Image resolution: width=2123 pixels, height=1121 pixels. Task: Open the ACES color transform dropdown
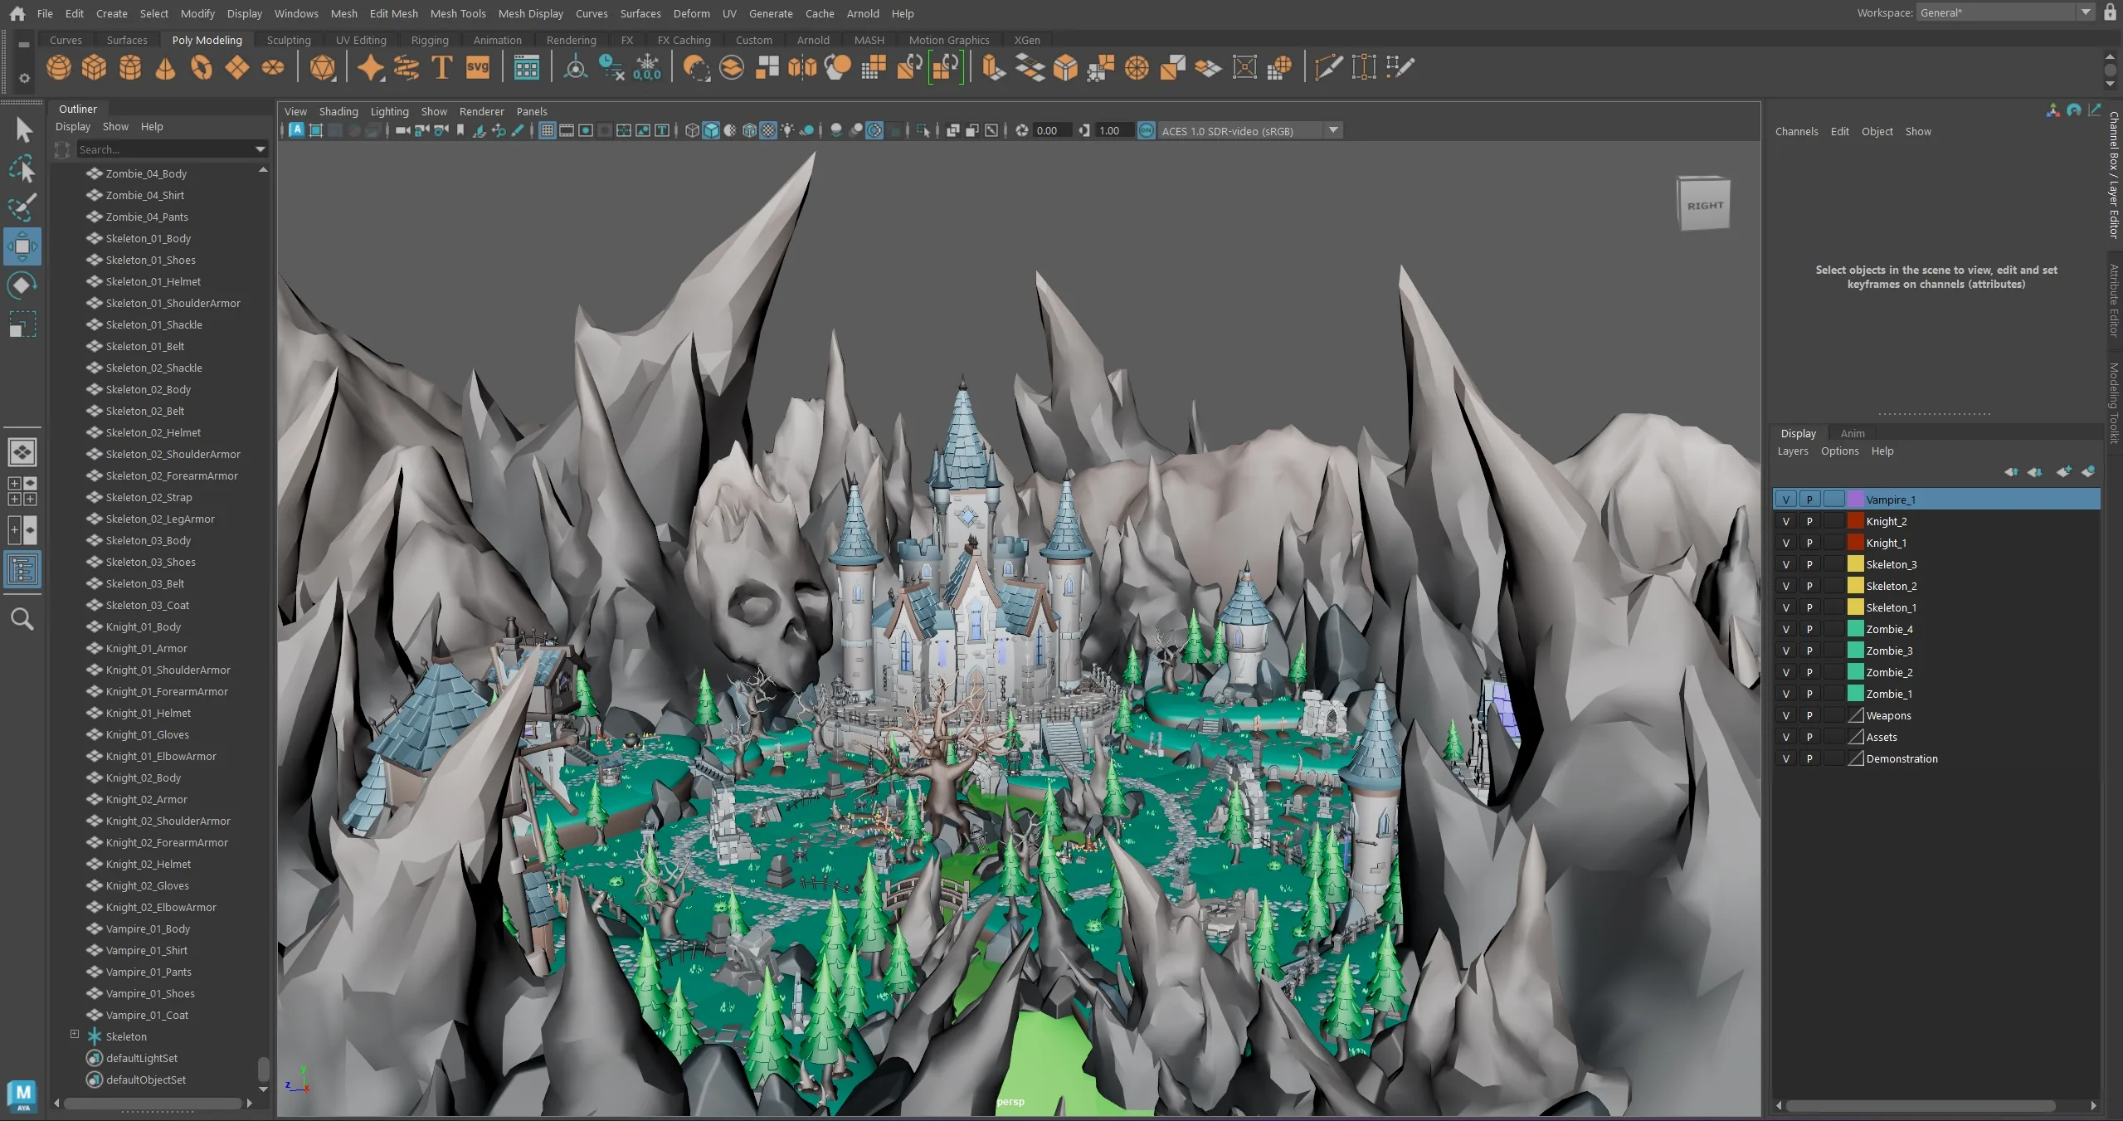(x=1333, y=130)
